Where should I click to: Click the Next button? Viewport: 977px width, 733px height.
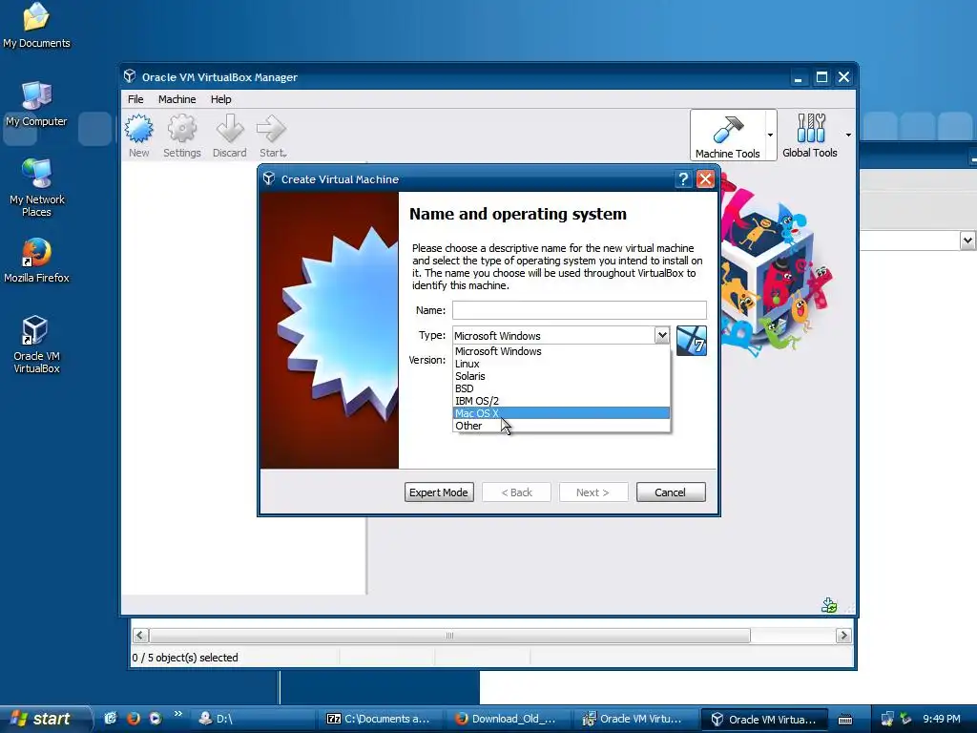coord(593,492)
